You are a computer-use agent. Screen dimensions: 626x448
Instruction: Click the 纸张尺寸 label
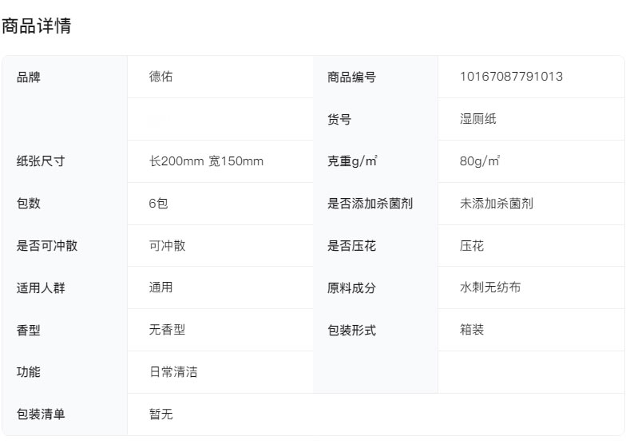[41, 161]
